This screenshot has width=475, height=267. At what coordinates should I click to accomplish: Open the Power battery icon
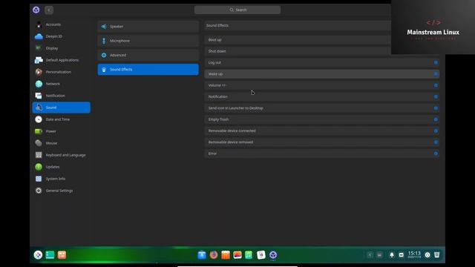39,131
